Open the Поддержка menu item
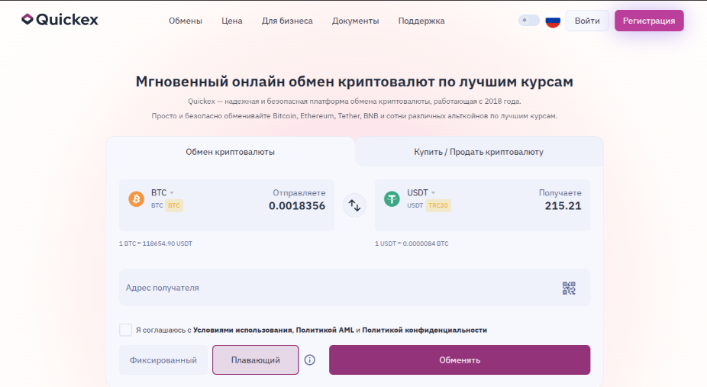 (421, 21)
